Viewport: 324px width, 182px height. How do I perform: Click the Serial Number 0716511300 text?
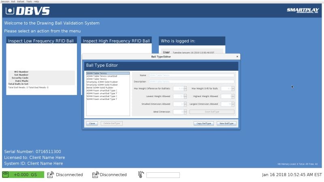coord(32,151)
